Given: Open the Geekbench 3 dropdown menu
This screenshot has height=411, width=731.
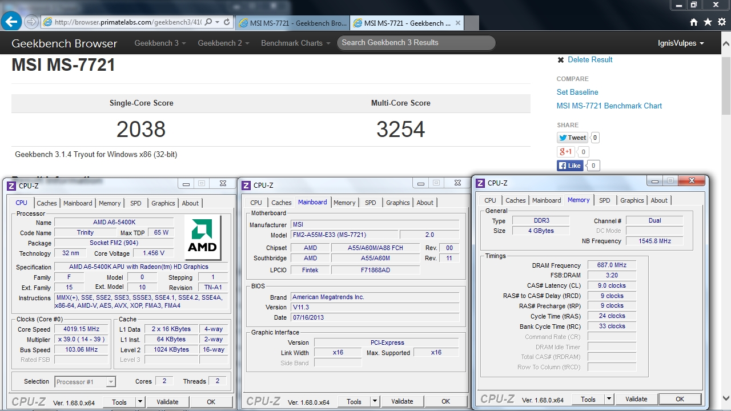Looking at the screenshot, I should (x=160, y=43).
